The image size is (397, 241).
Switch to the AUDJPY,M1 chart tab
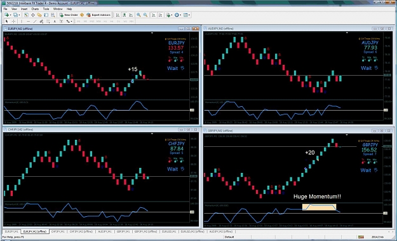(105, 231)
